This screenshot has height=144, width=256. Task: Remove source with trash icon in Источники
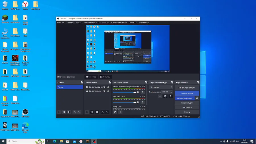click(92, 112)
